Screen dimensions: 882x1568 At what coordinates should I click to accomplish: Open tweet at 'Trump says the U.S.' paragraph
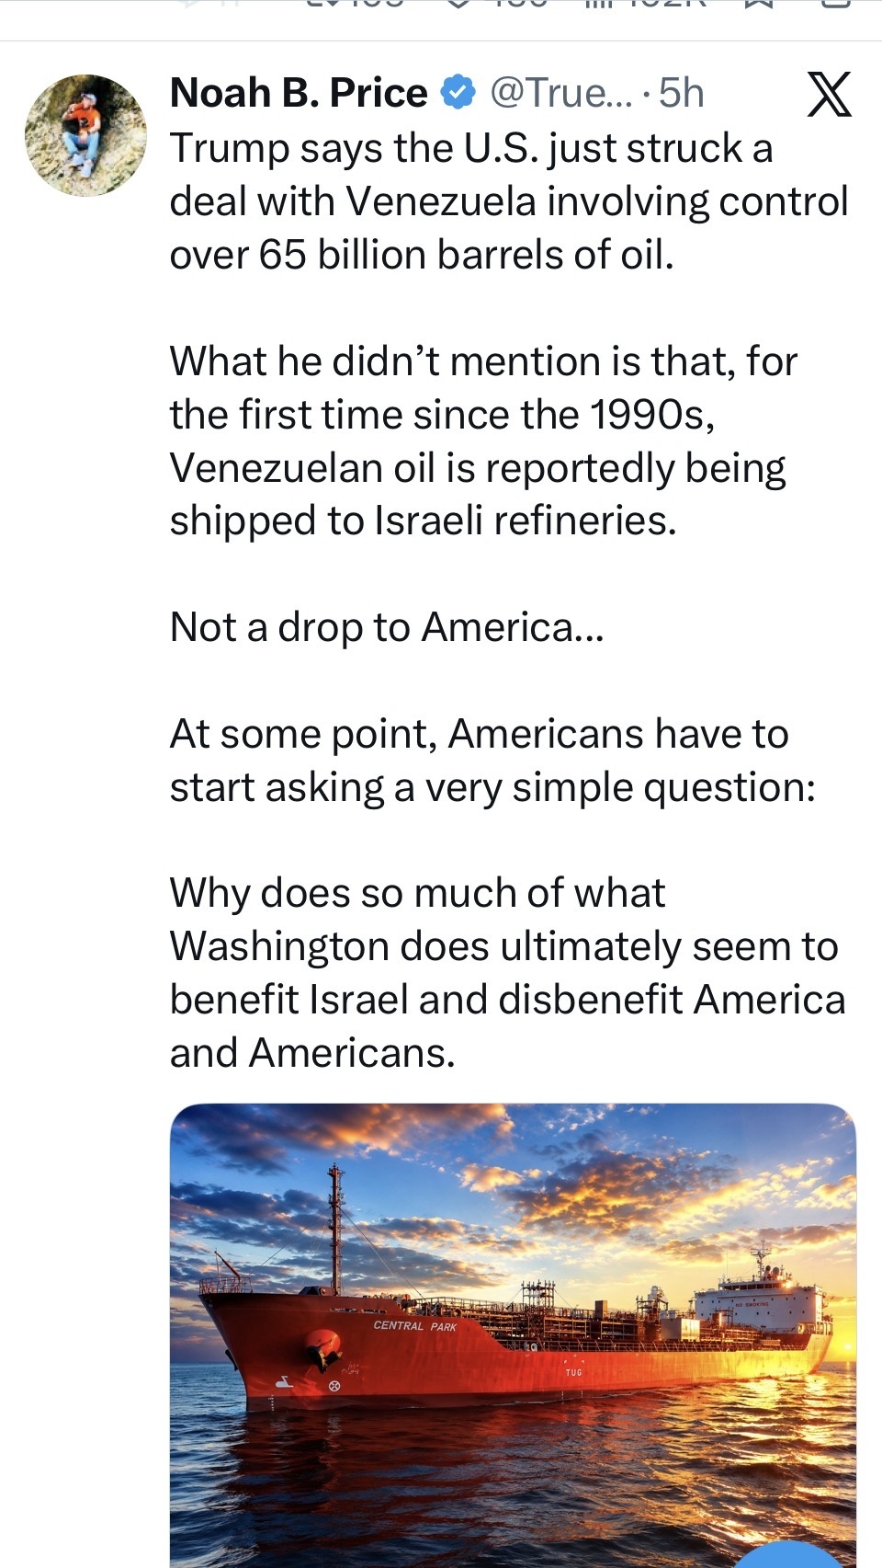coord(509,201)
